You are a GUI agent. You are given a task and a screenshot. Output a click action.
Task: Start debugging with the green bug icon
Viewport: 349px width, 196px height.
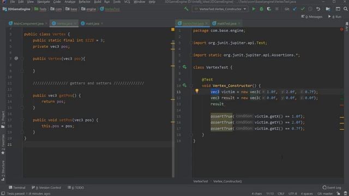point(261,9)
